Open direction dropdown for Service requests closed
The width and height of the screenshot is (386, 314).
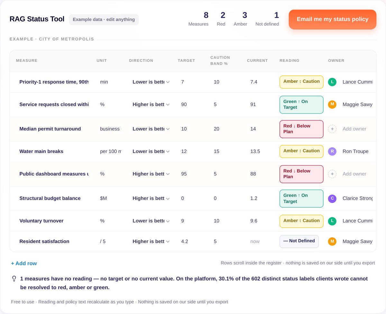coord(151,104)
